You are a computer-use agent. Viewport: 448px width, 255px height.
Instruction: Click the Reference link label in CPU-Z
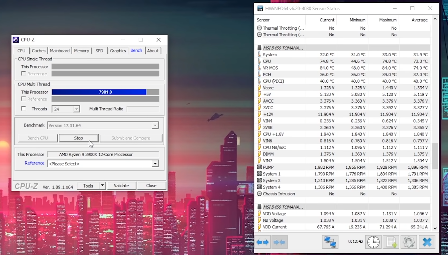[35, 163]
